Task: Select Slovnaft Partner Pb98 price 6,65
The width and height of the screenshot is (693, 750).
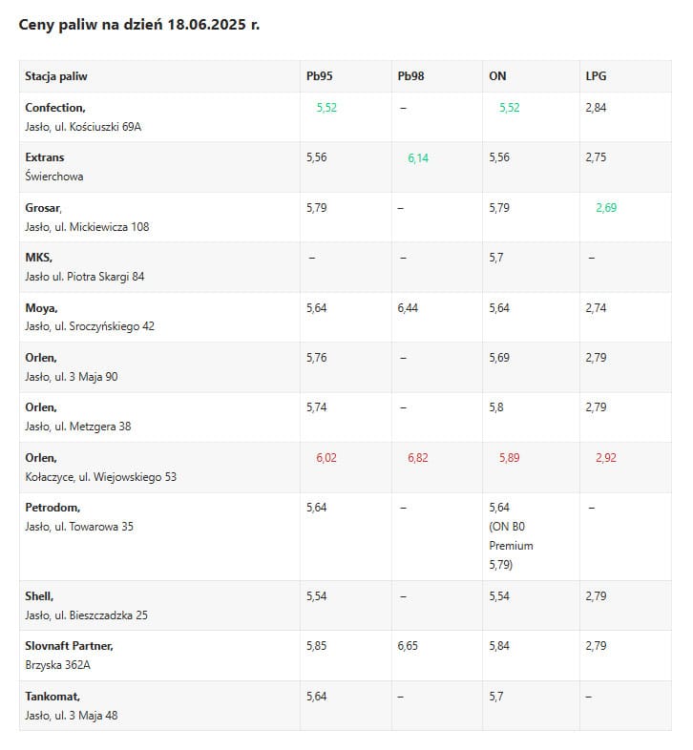Action: click(x=409, y=646)
